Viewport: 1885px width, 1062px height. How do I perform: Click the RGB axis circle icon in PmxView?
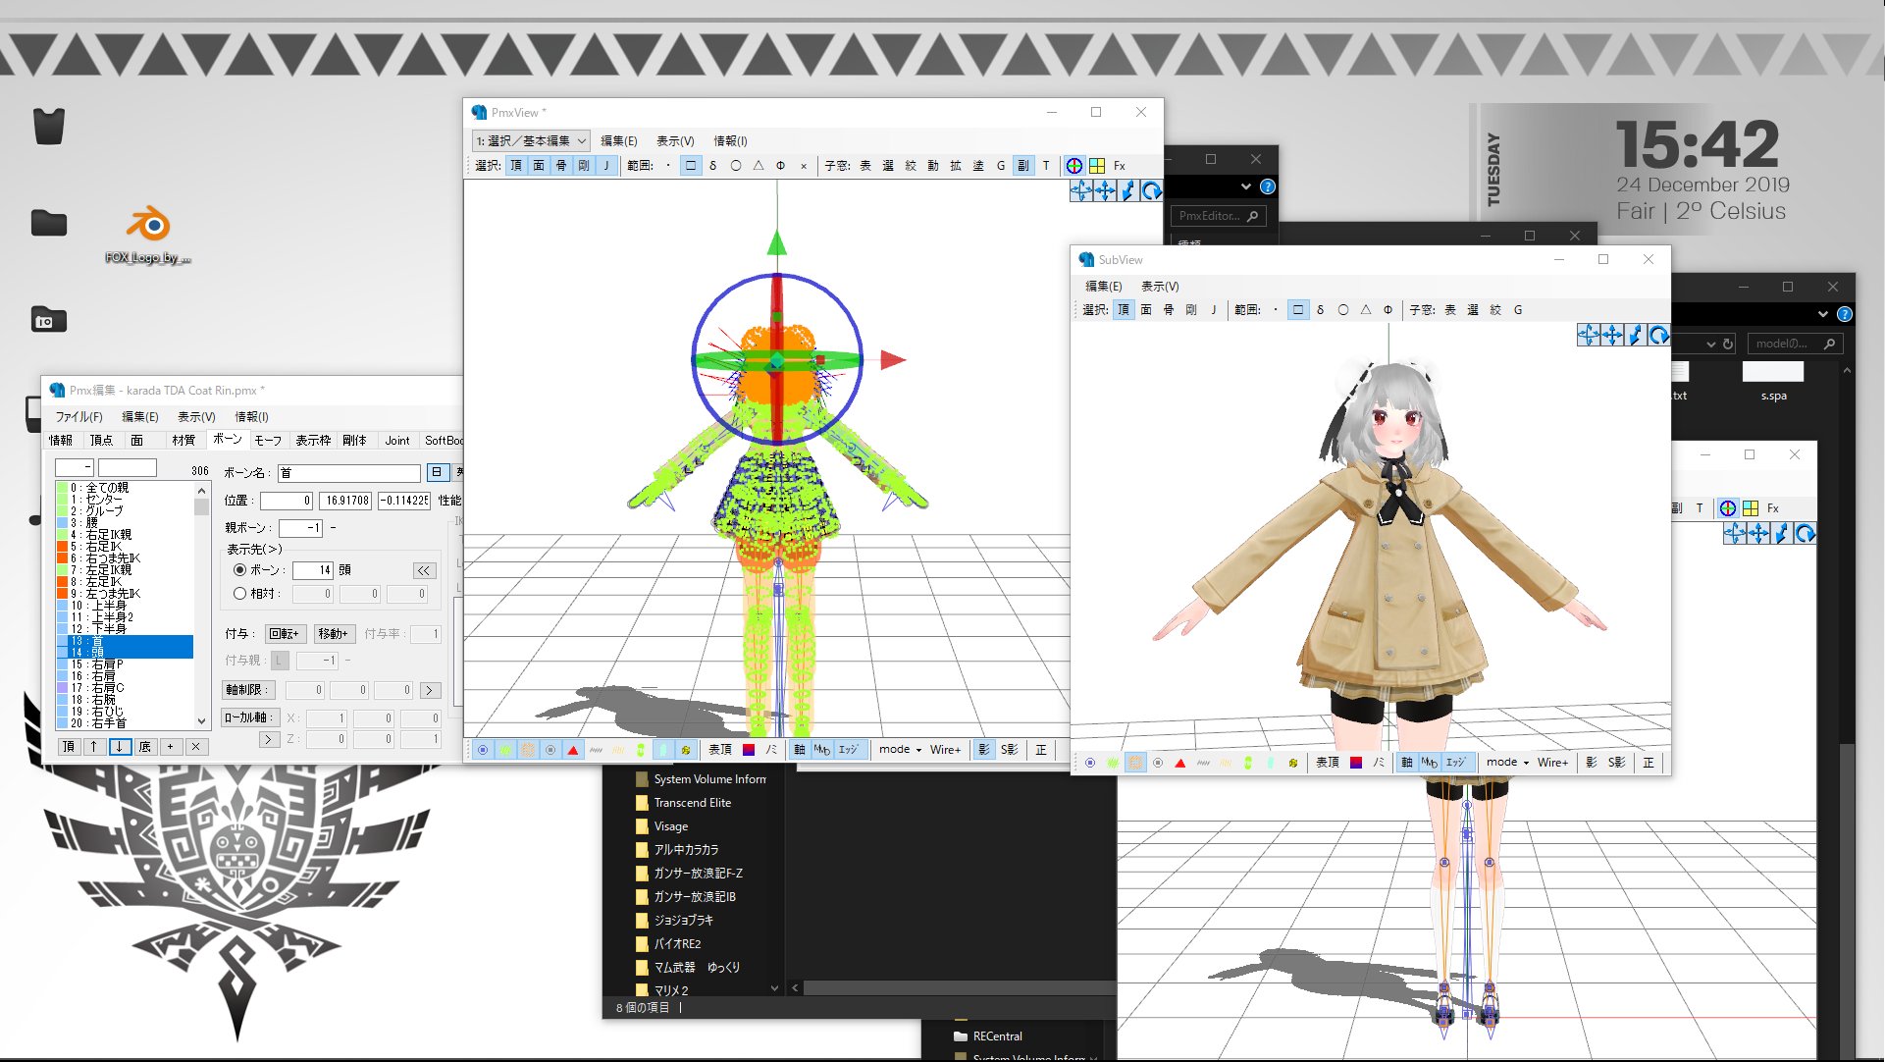(x=1074, y=166)
